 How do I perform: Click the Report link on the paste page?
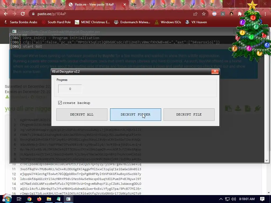pos(39,97)
